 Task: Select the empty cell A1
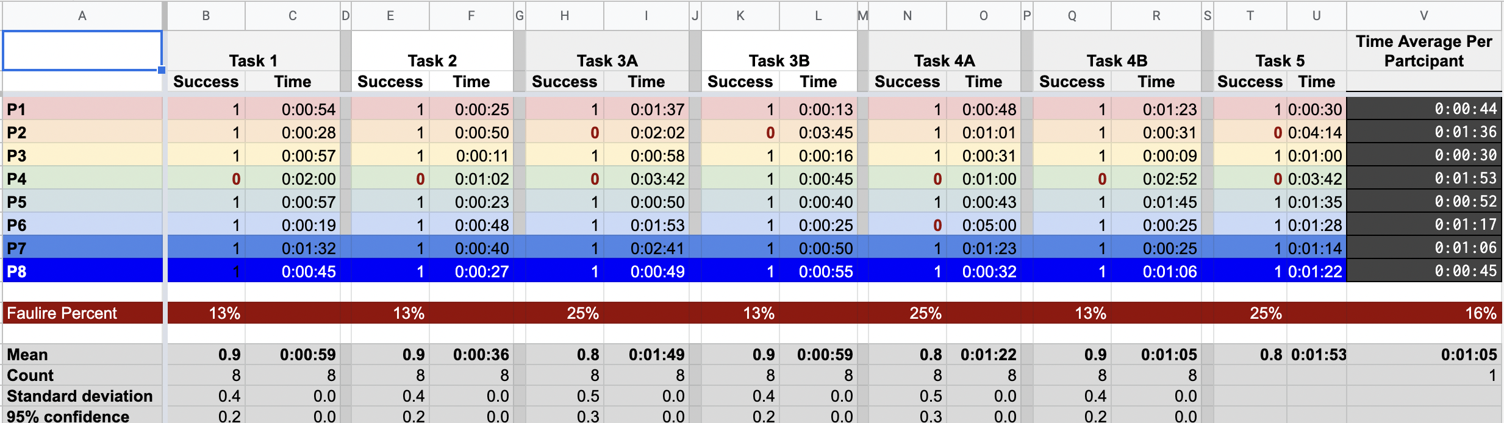(82, 51)
